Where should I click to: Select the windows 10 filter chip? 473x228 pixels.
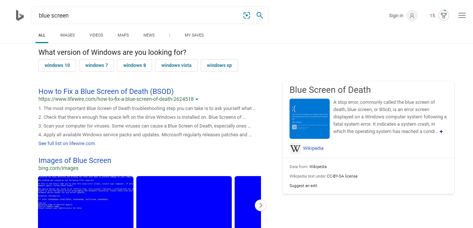point(57,65)
